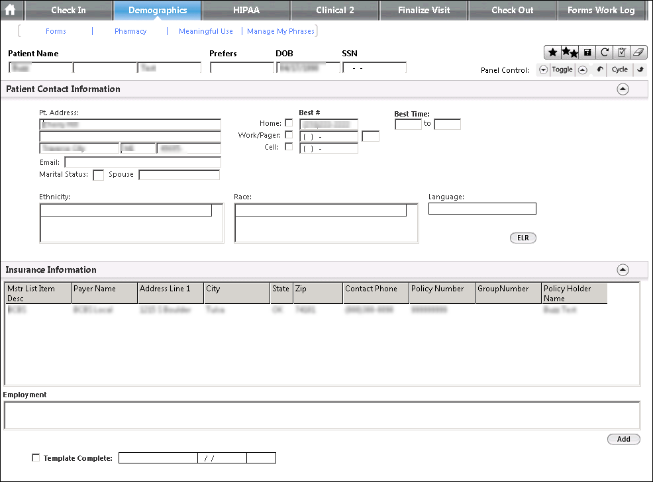The width and height of the screenshot is (653, 482).
Task: Save using the floppy disk icon
Action: coord(587,52)
